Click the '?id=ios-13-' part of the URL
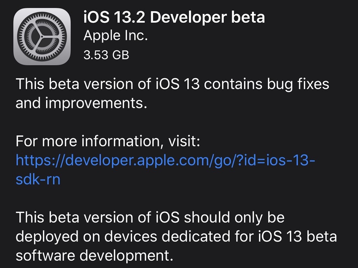 pos(277,161)
